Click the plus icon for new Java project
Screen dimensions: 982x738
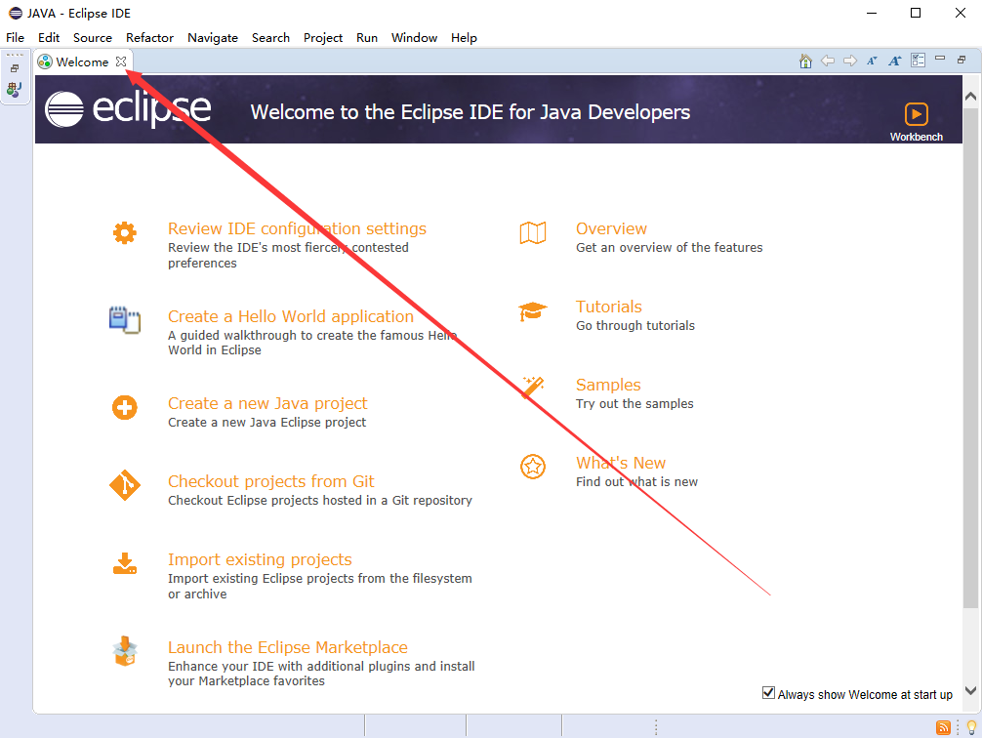125,407
